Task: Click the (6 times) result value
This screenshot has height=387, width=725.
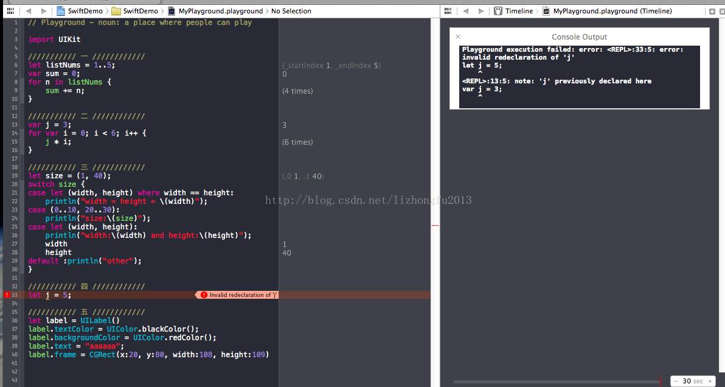Action: pos(297,142)
